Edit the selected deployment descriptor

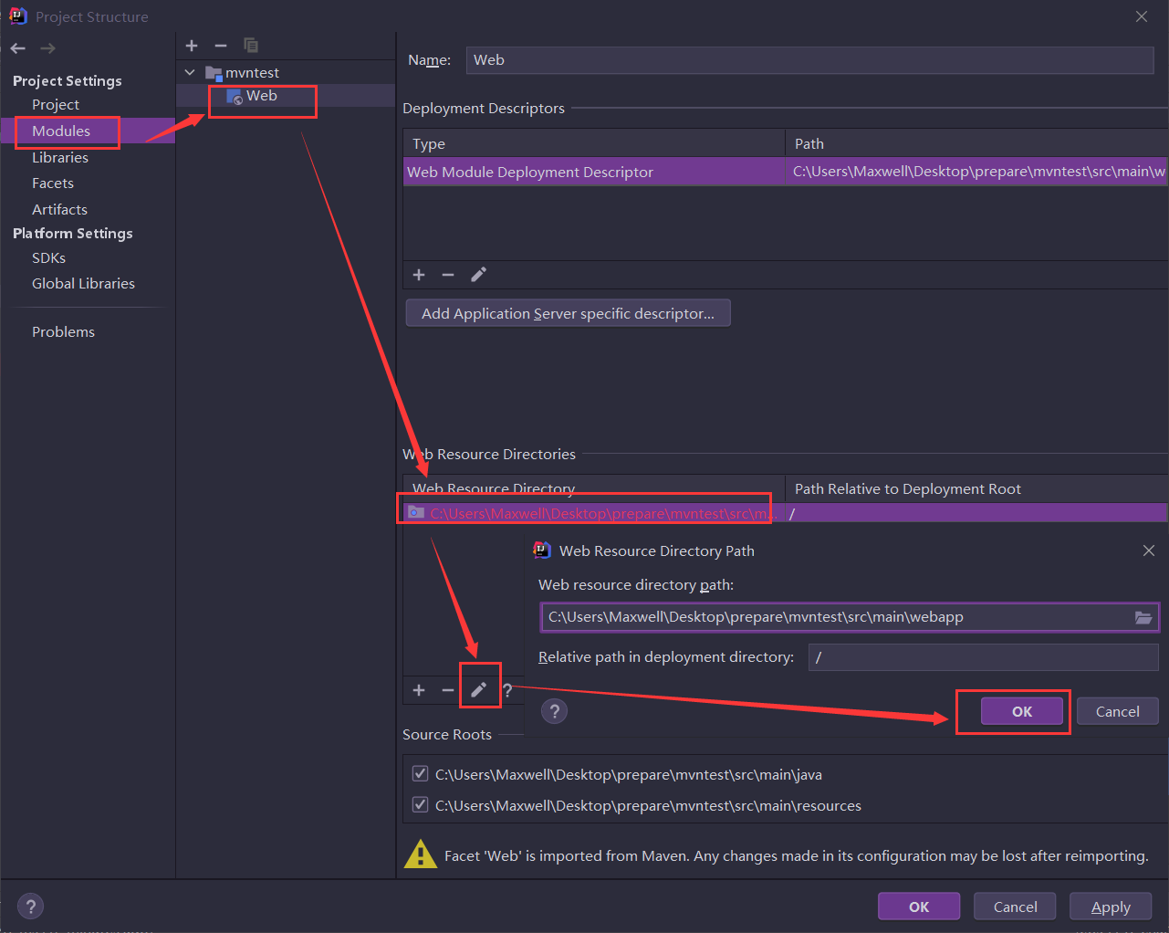click(478, 275)
